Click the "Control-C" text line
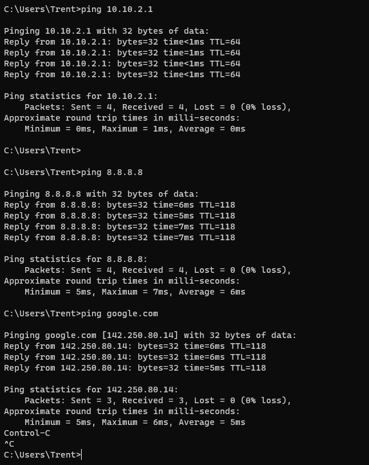The height and width of the screenshot is (465, 369). [27, 433]
